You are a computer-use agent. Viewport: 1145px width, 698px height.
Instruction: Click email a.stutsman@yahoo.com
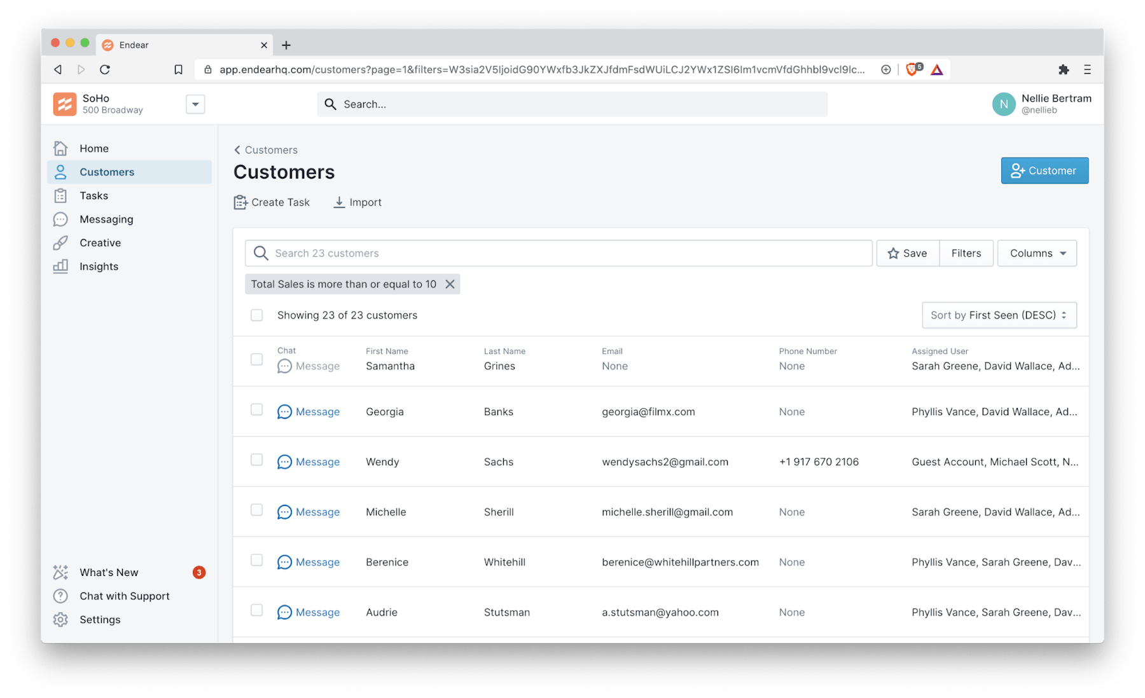pyautogui.click(x=660, y=612)
